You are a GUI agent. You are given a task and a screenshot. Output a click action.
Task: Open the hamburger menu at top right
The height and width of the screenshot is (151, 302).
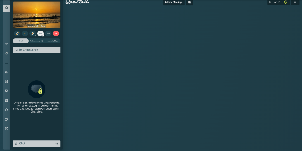click(295, 2)
